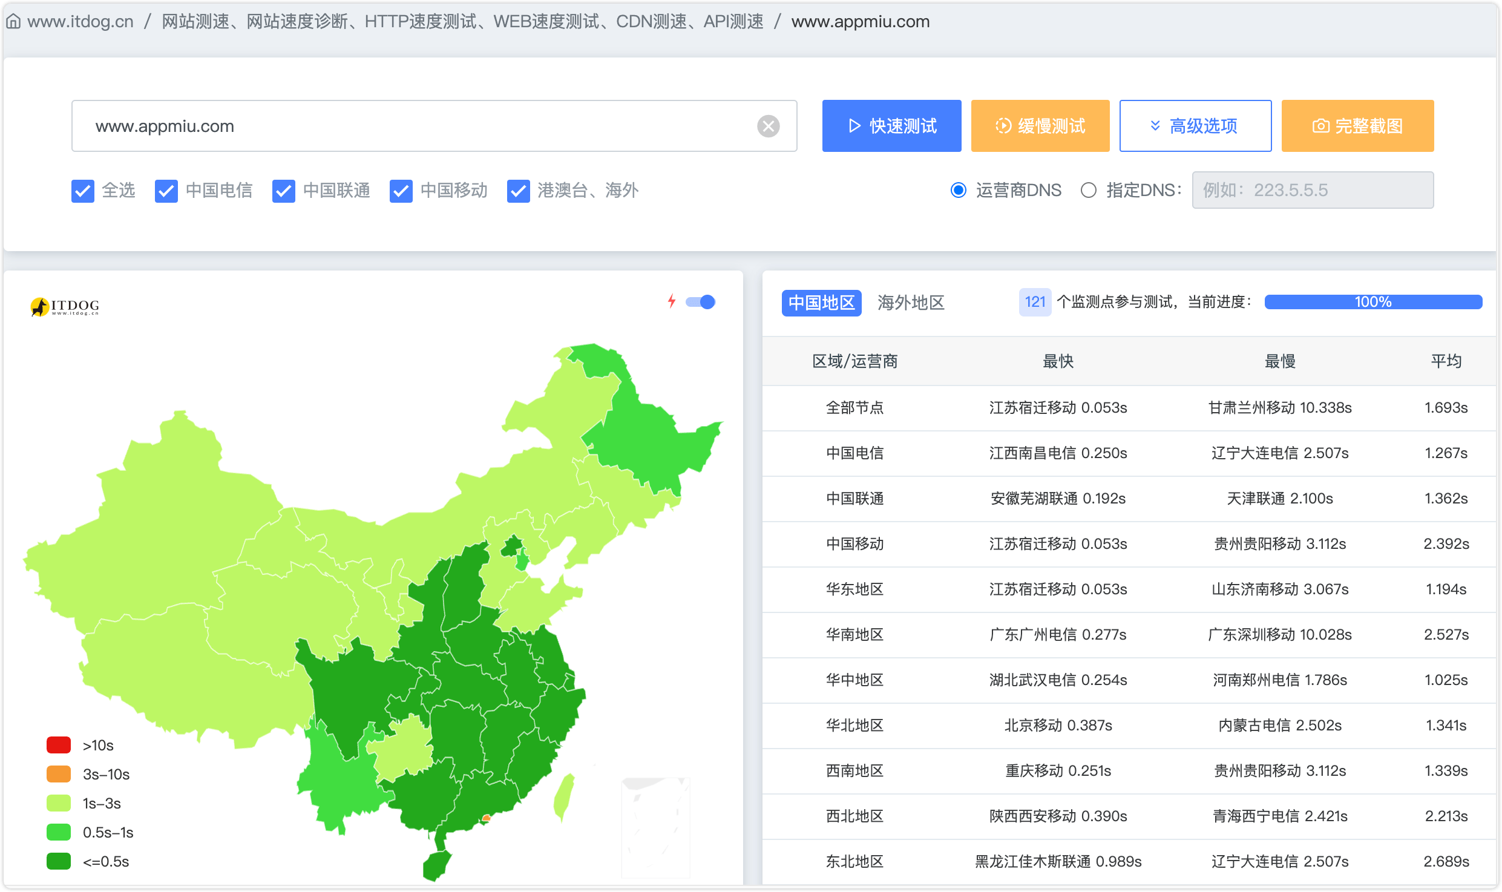Uncheck the 中国电信 checkbox
The width and height of the screenshot is (1502, 892).
(x=166, y=191)
